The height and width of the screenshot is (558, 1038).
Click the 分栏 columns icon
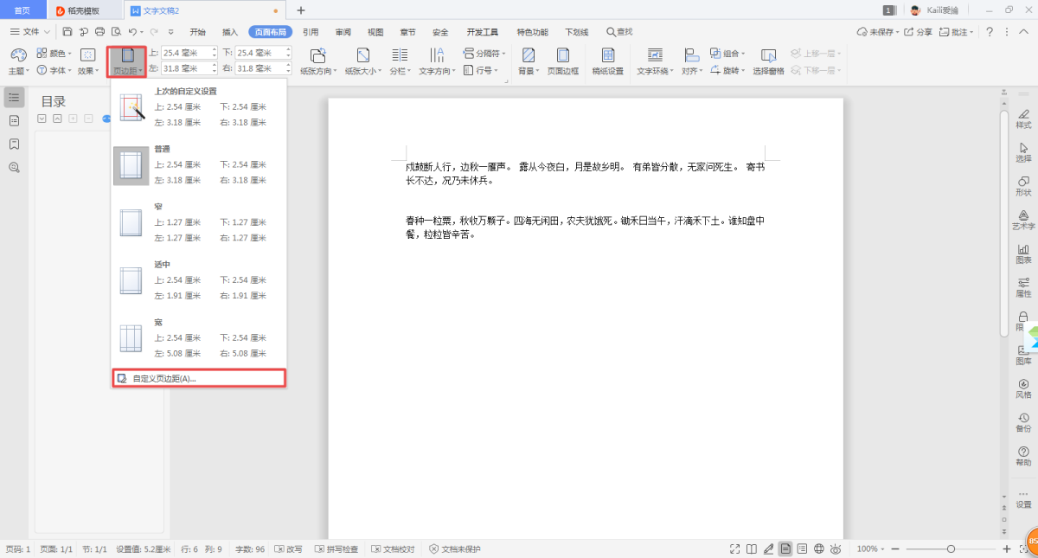(400, 55)
